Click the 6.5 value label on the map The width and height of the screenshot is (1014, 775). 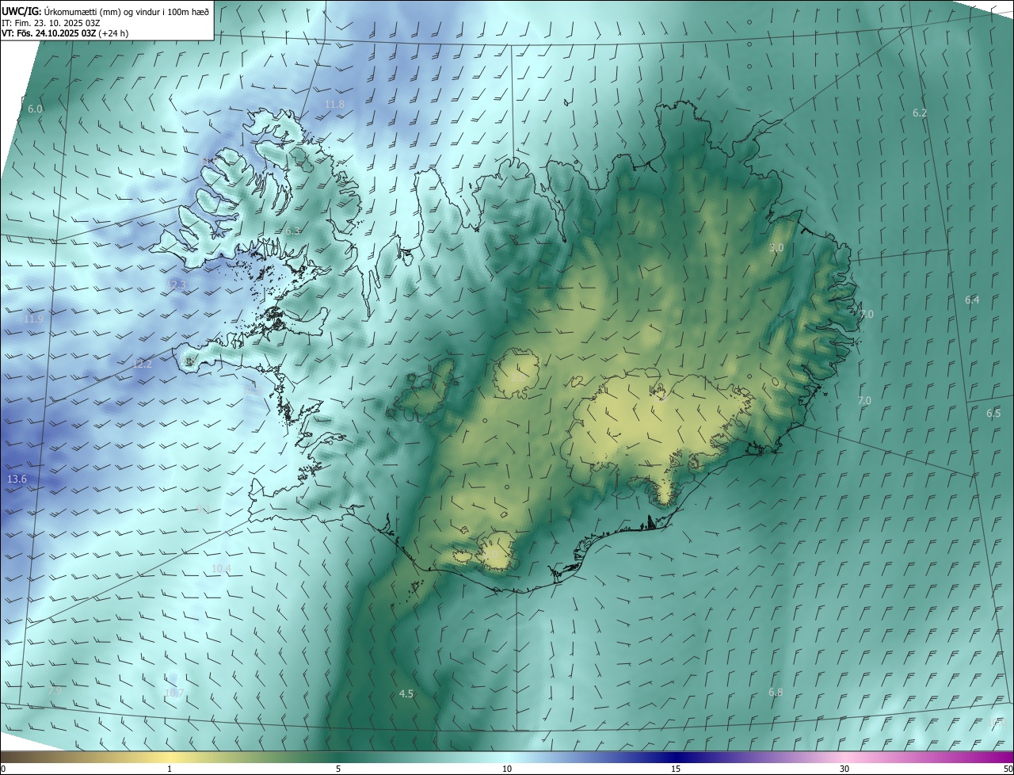pos(993,414)
